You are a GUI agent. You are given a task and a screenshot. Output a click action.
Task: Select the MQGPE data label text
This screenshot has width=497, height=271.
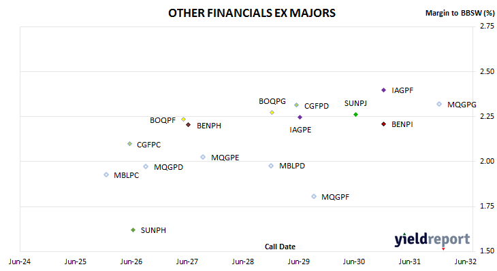click(225, 158)
